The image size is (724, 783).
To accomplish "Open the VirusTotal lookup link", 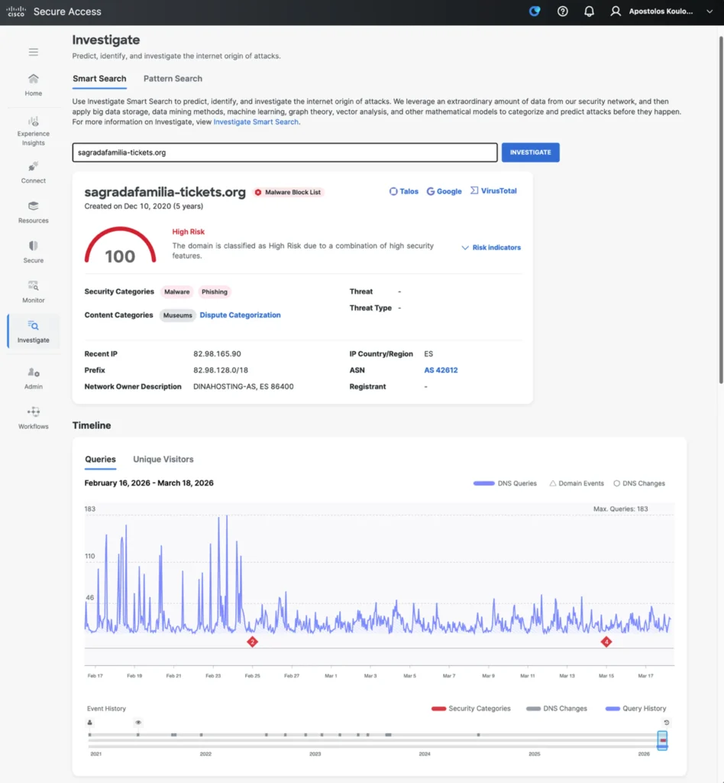I will (493, 191).
